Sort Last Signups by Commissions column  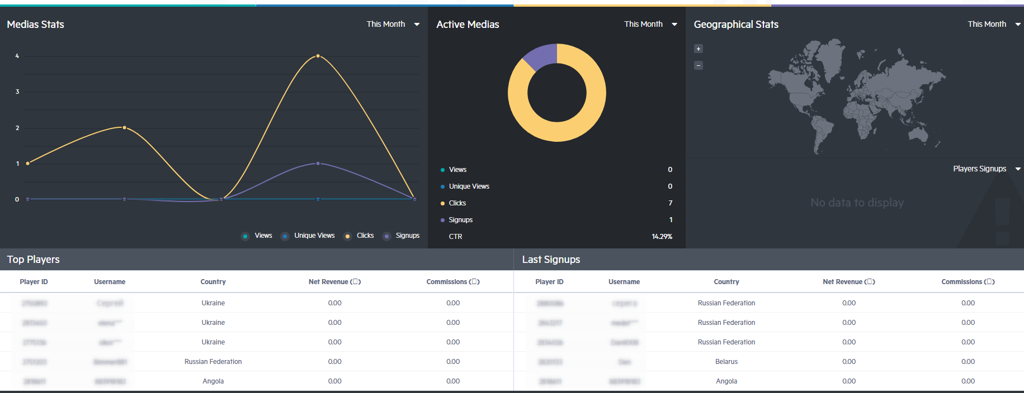pos(968,282)
